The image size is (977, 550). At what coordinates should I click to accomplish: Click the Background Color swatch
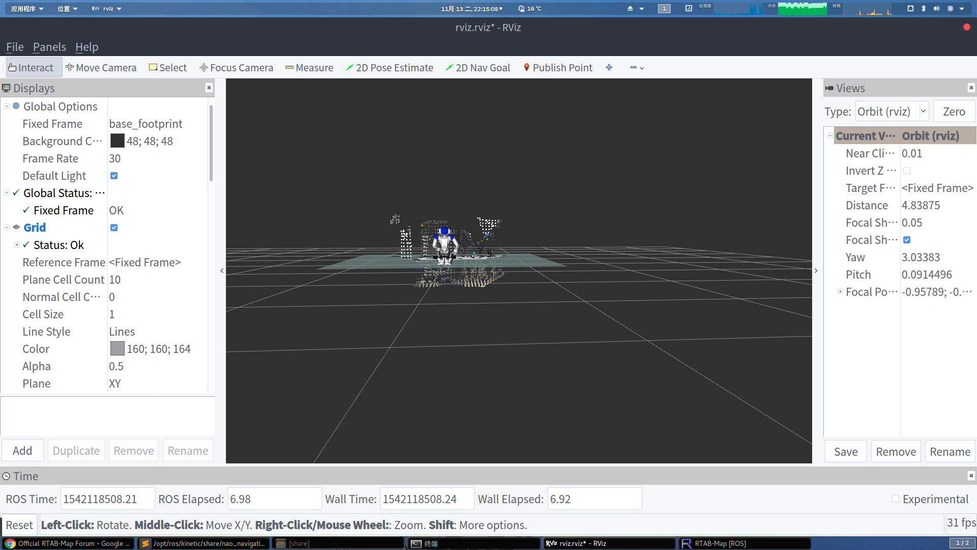pos(117,141)
